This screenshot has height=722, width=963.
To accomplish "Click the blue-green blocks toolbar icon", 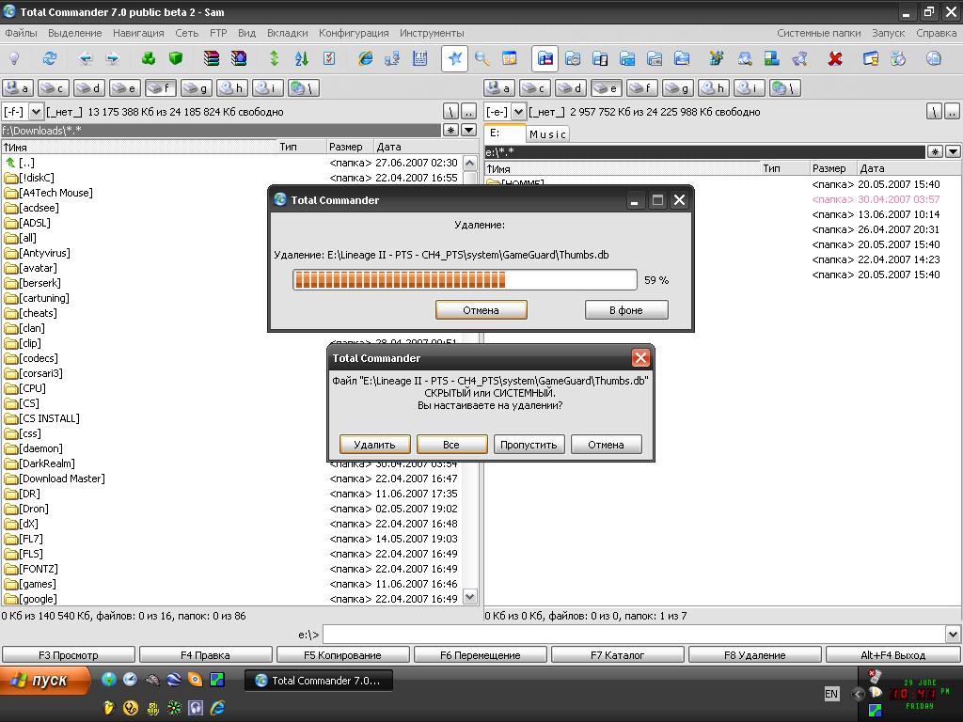I will coord(771,58).
